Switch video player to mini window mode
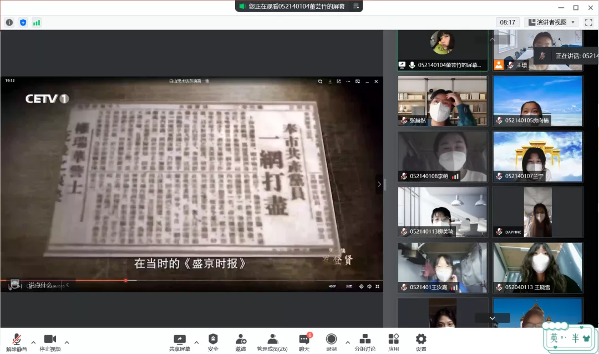The height and width of the screenshot is (354, 599). point(358,82)
